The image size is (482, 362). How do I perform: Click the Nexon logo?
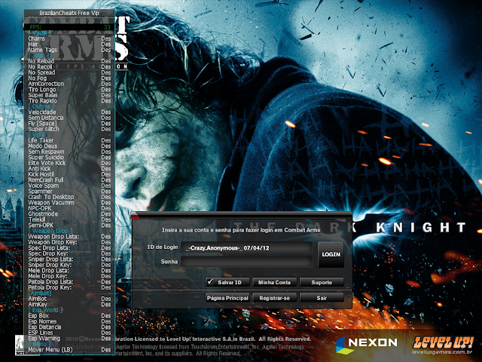click(367, 344)
